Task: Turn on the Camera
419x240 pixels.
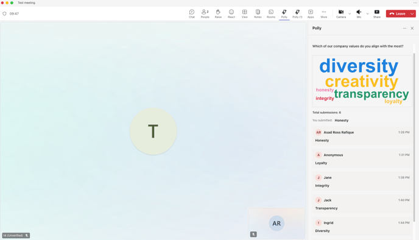Action: (341, 13)
